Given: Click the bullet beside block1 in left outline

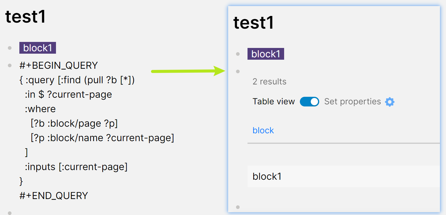Looking at the screenshot, I should (x=9, y=48).
